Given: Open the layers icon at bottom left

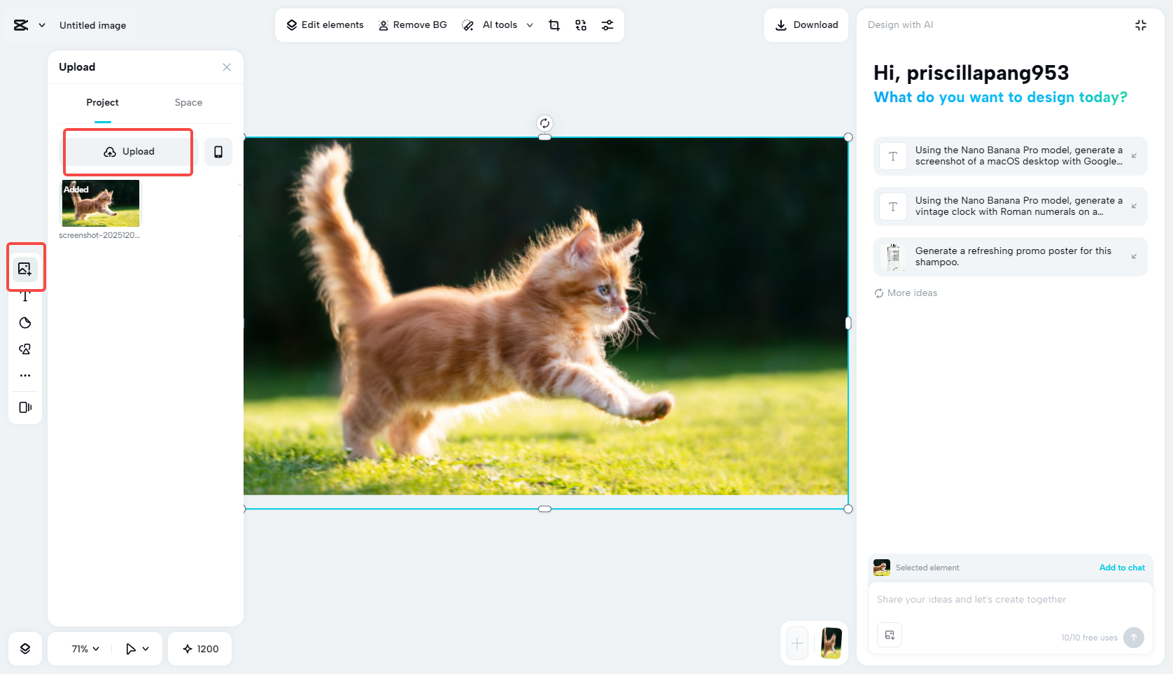Looking at the screenshot, I should [x=25, y=648].
